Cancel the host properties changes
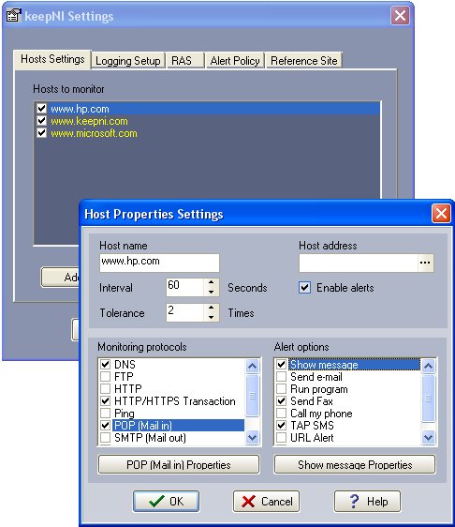This screenshot has height=527, width=455. click(266, 501)
